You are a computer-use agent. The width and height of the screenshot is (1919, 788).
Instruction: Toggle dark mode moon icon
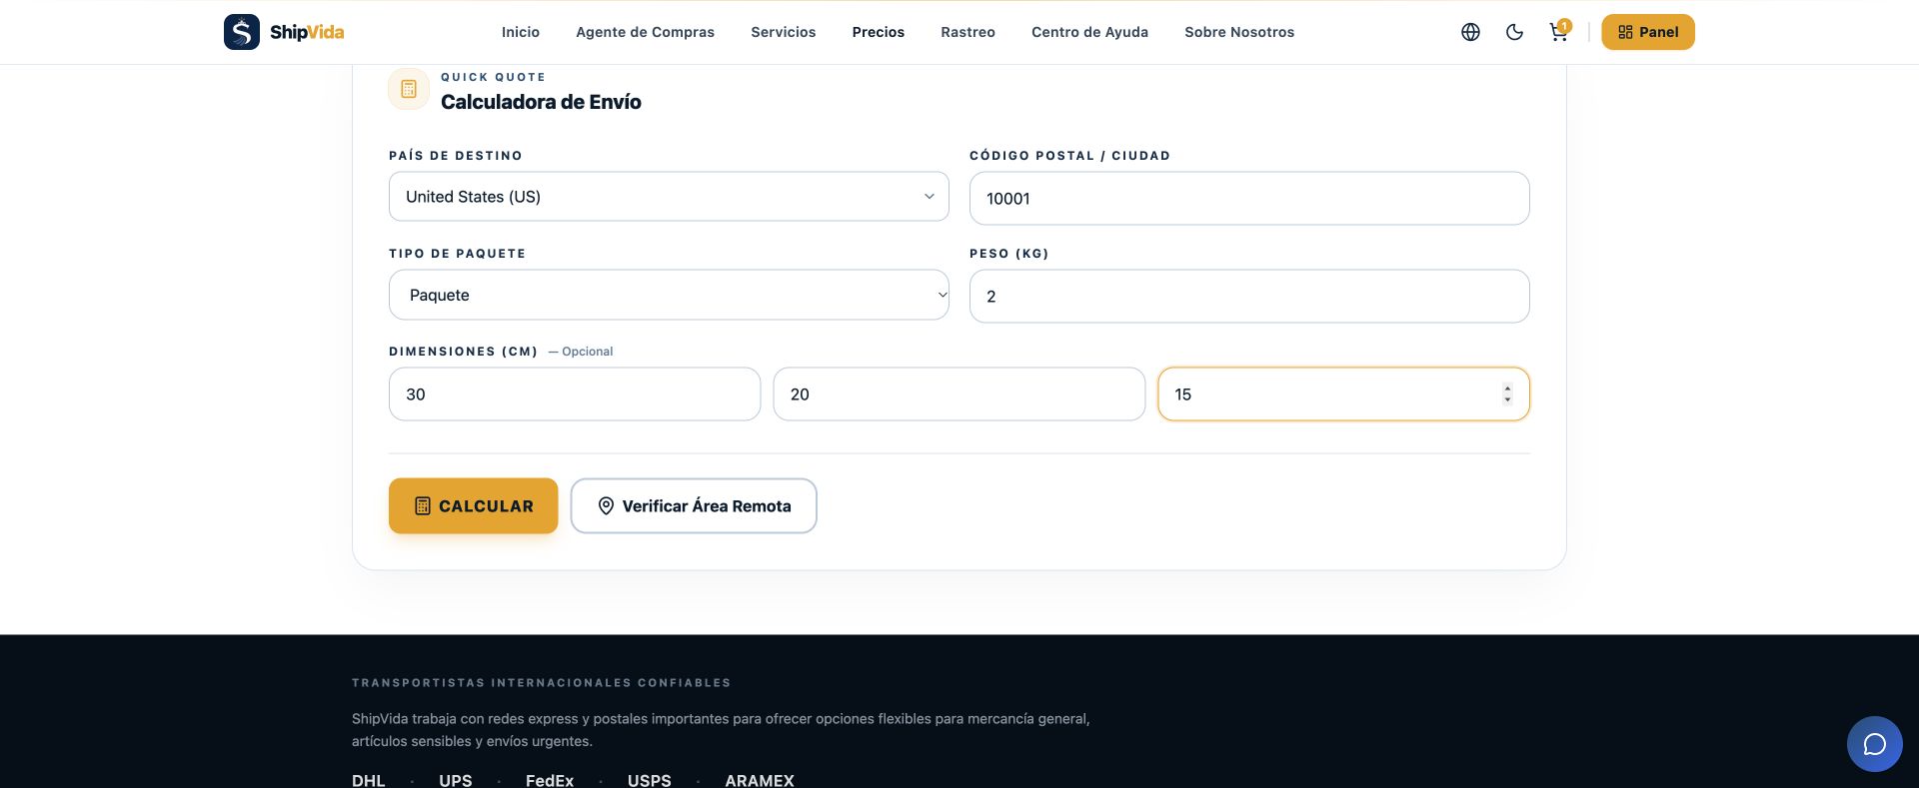(x=1514, y=32)
